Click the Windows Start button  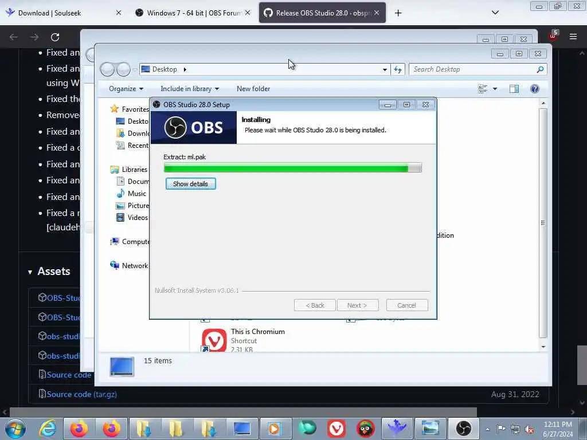click(x=15, y=429)
